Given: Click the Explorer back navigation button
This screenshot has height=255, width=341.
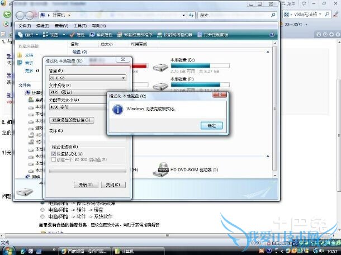Looking at the screenshot, I should point(20,15).
